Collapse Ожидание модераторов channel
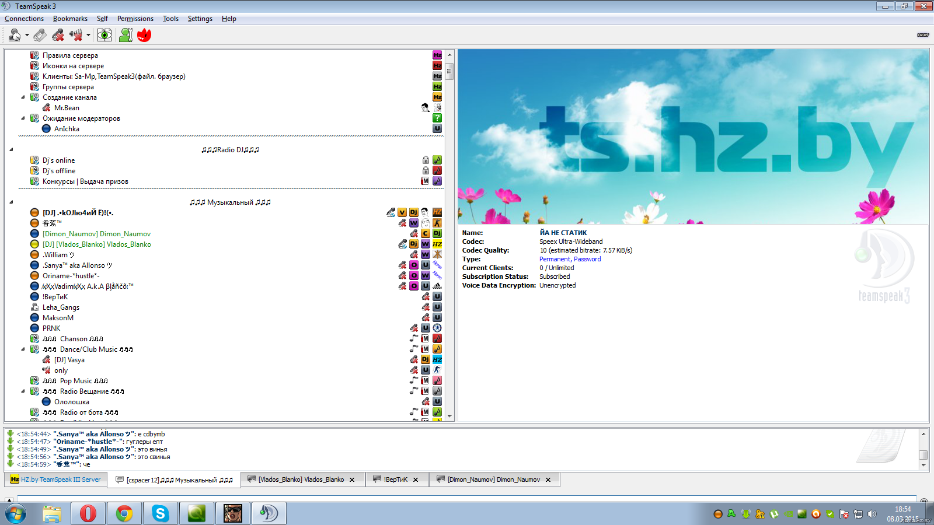This screenshot has width=934, height=525. pos(23,118)
